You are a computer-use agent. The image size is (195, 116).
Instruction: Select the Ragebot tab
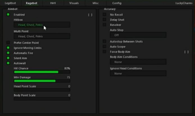pyautogui.click(x=31, y=3)
